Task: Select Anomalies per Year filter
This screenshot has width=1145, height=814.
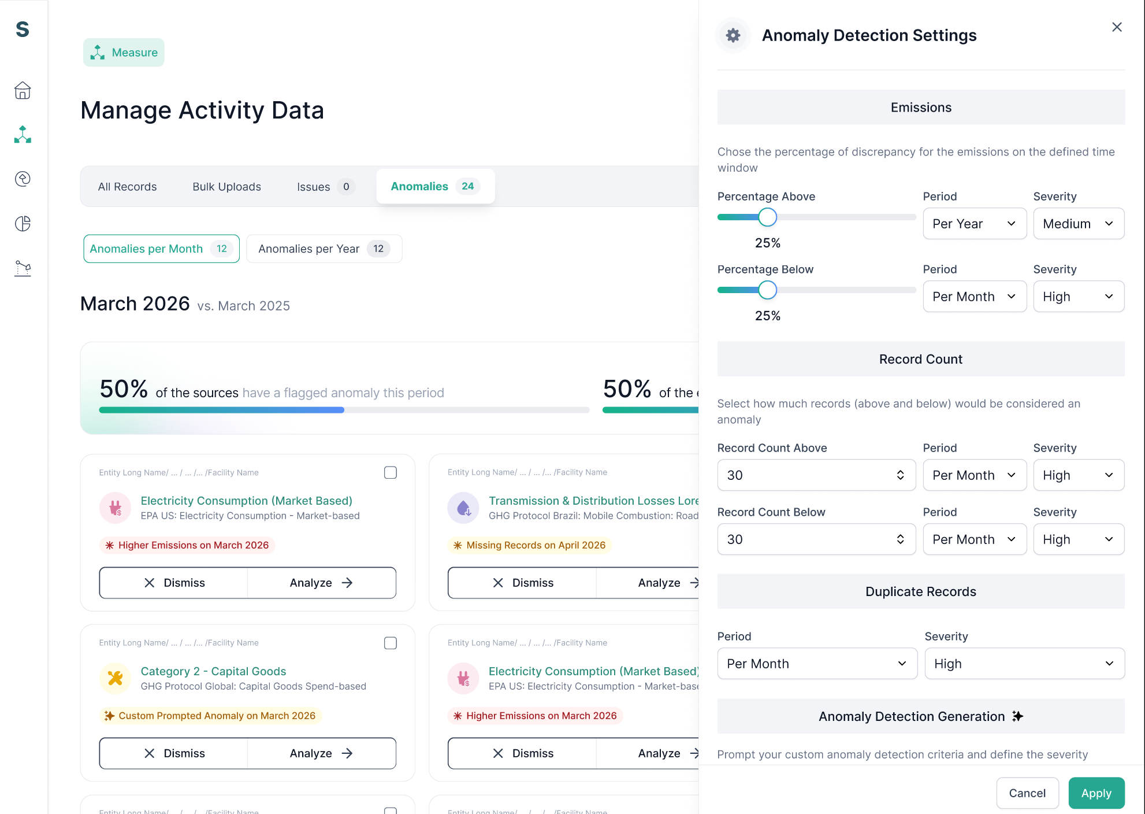Action: [324, 249]
